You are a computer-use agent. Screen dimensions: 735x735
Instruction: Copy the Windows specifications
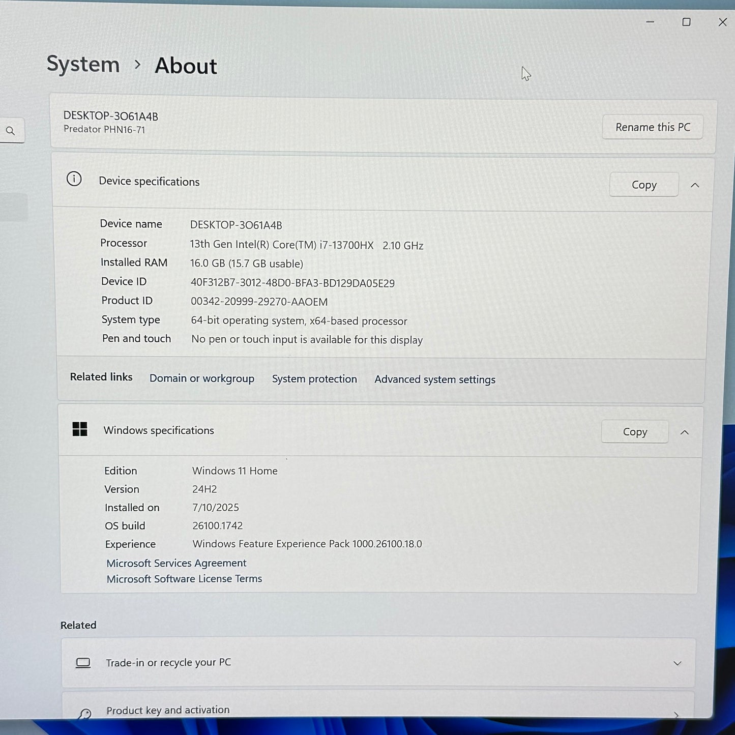[x=635, y=432]
